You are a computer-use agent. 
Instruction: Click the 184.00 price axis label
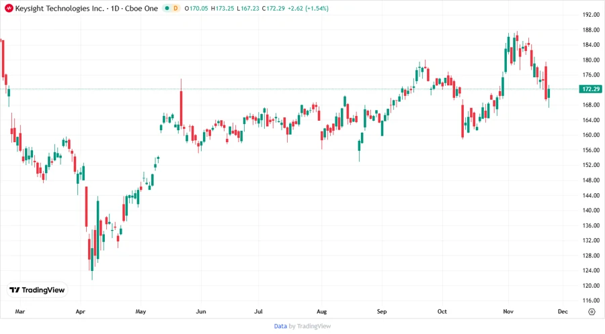591,45
